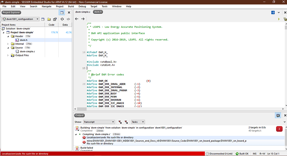
Task: Click the green play arrow in editor toolbar
Action: 279,19
